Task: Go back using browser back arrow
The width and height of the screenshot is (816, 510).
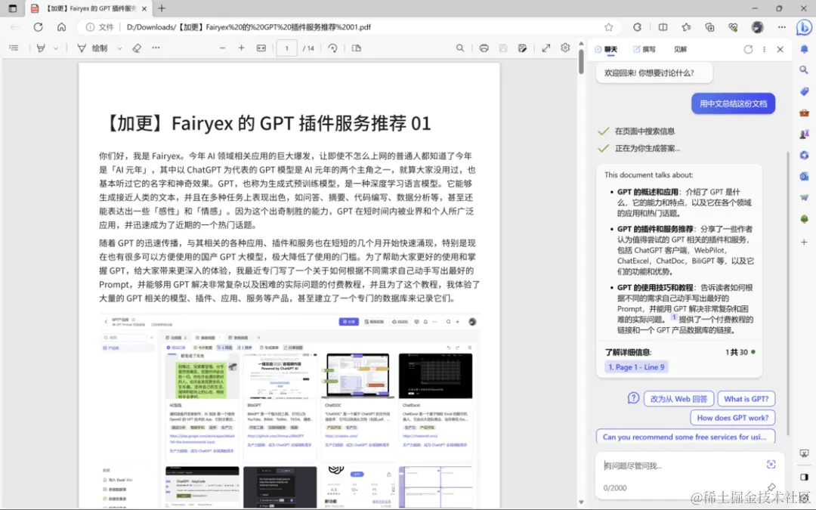Action: [15, 27]
